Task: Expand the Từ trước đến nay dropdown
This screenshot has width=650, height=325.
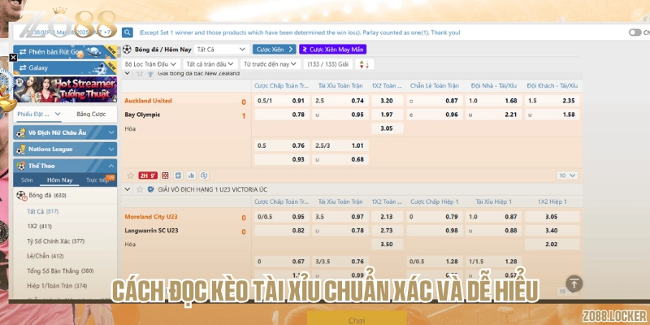Action: click(x=271, y=63)
